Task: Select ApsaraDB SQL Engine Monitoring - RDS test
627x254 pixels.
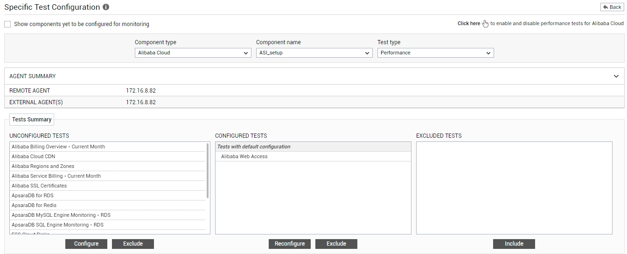Action: [108, 225]
